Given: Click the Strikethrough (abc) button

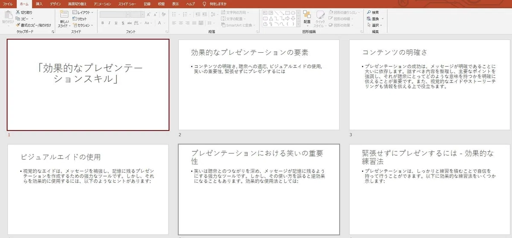Looking at the screenshot, I should coord(129,23).
